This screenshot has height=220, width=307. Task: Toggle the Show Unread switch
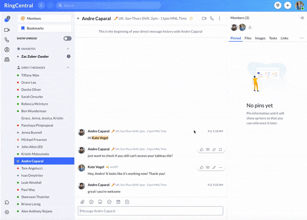click(x=68, y=39)
